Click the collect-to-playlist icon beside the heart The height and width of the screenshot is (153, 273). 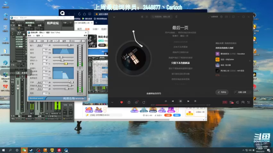tap(129, 102)
